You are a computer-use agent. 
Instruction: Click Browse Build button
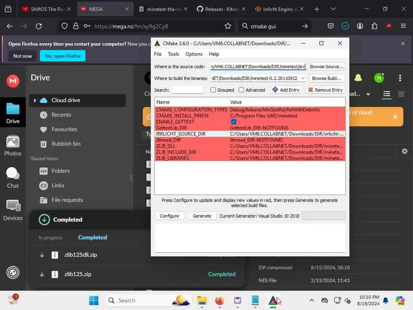(327, 78)
